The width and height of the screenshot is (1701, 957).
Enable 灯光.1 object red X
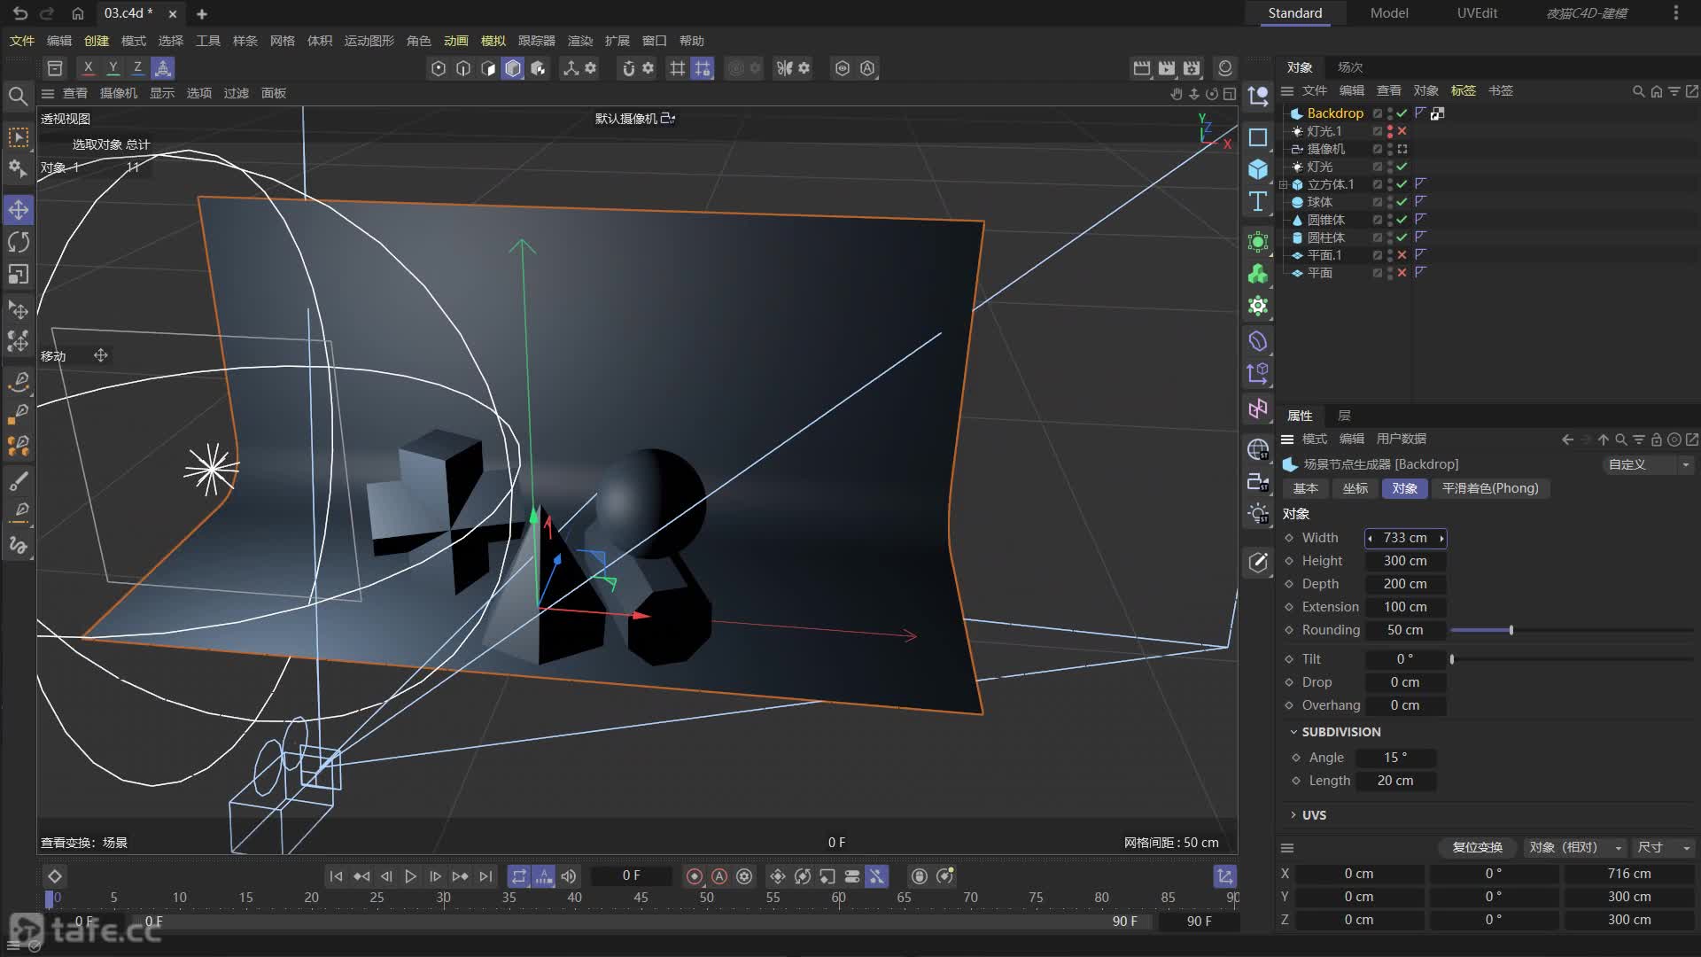pos(1402,131)
